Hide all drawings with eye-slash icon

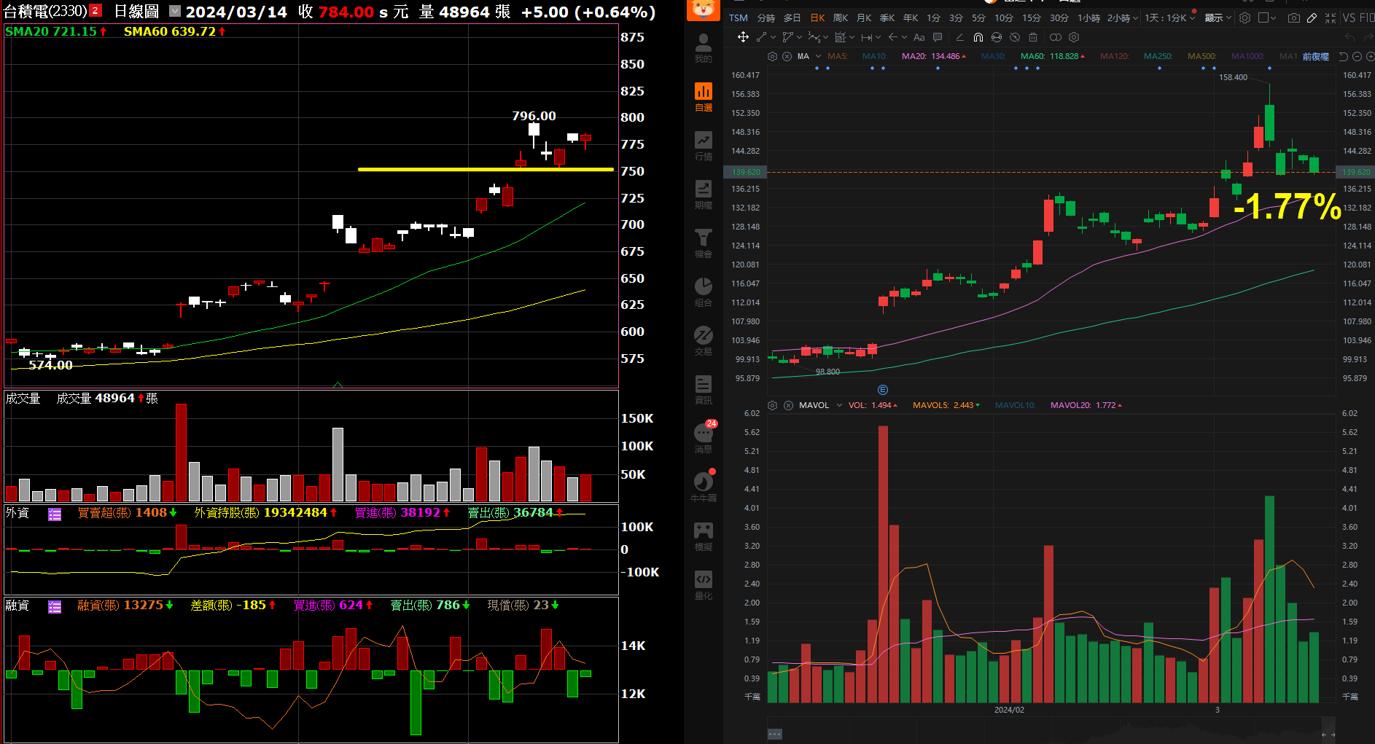pyautogui.click(x=1015, y=37)
